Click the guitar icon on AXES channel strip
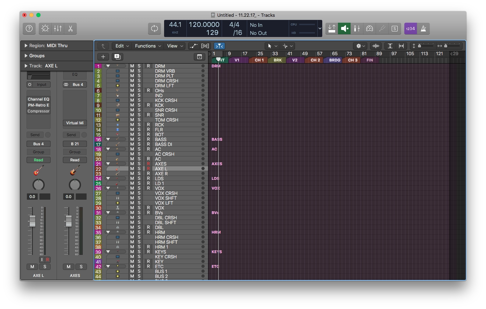 [75, 170]
